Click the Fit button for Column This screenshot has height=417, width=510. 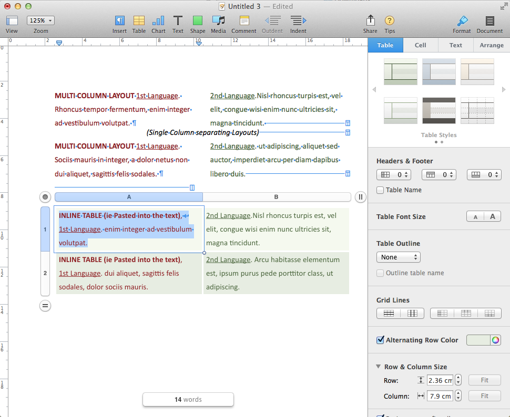coord(485,395)
